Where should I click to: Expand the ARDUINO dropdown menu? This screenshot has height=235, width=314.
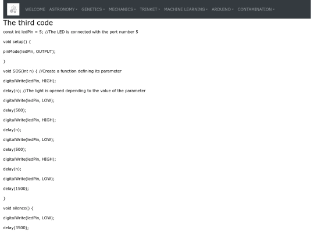(x=223, y=9)
